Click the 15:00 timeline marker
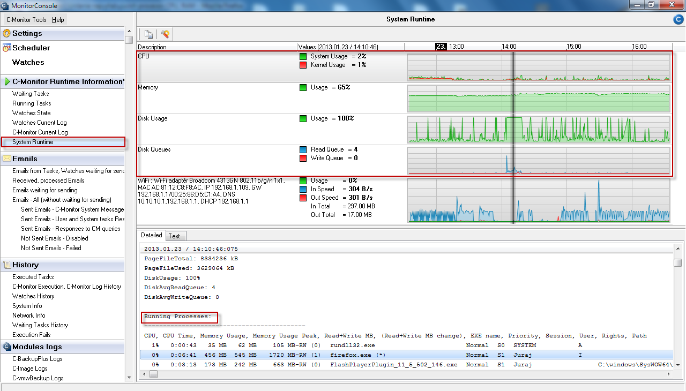 [575, 47]
